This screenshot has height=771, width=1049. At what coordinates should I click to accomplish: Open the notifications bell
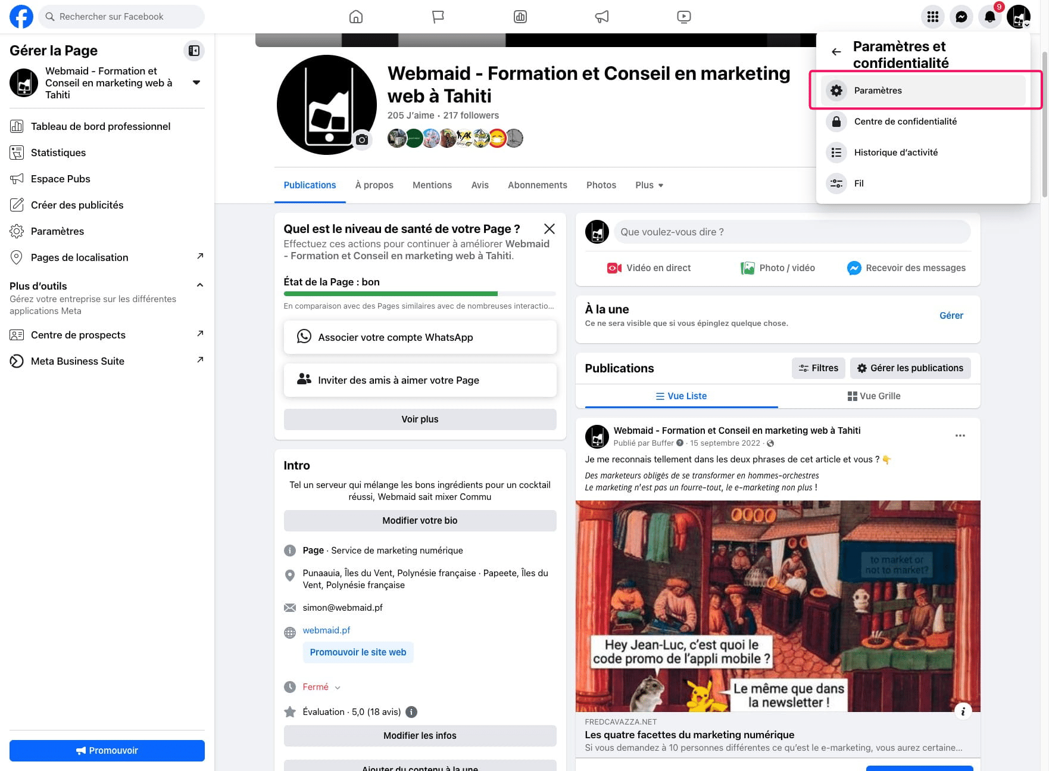pos(989,17)
